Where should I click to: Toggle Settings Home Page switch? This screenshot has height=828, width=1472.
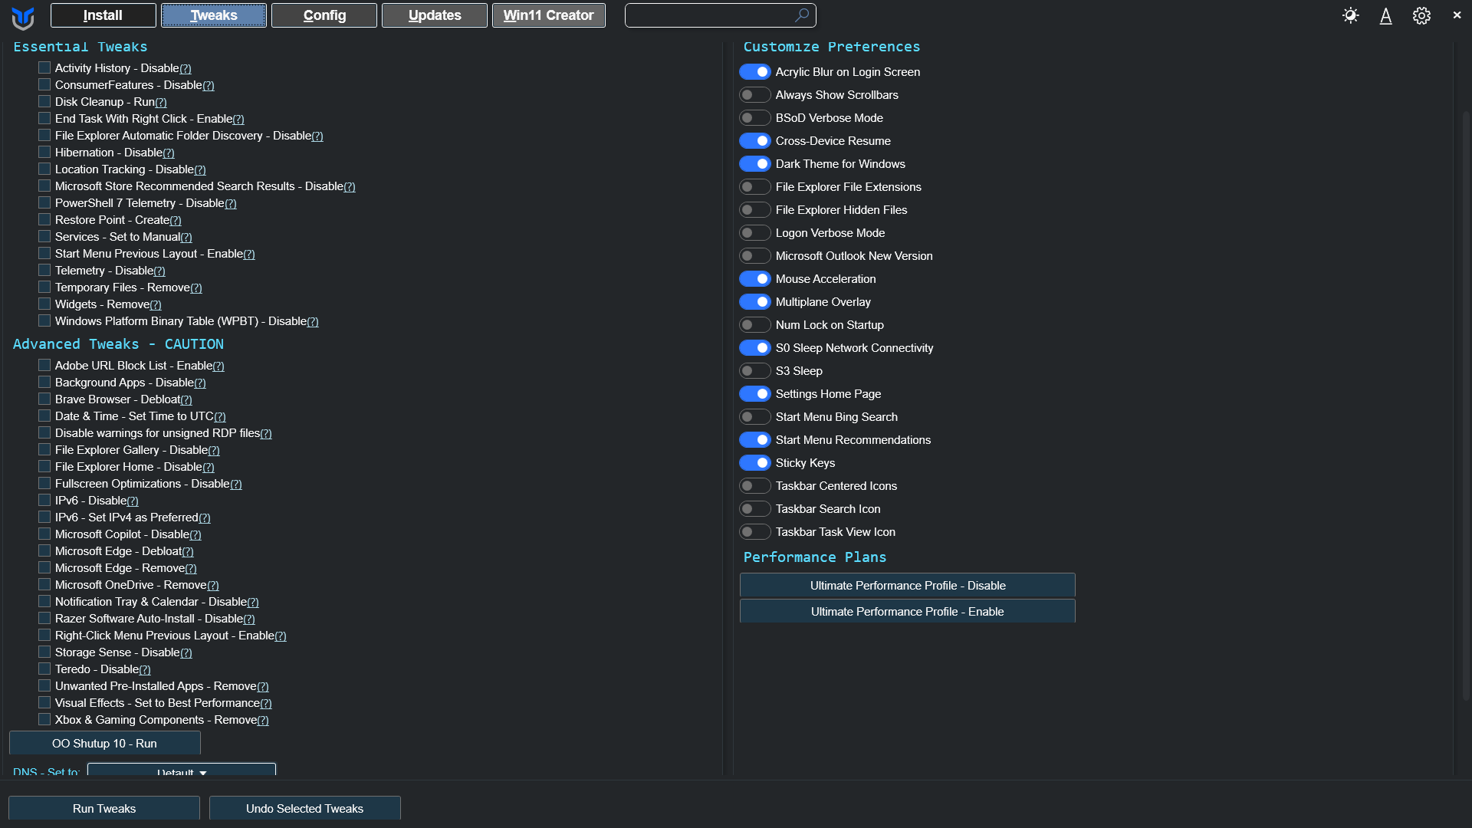pos(755,394)
